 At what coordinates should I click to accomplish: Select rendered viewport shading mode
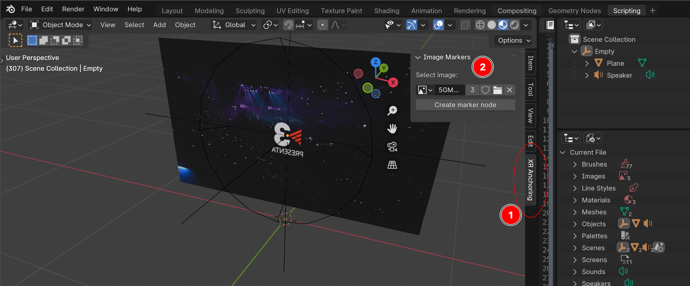(x=514, y=25)
